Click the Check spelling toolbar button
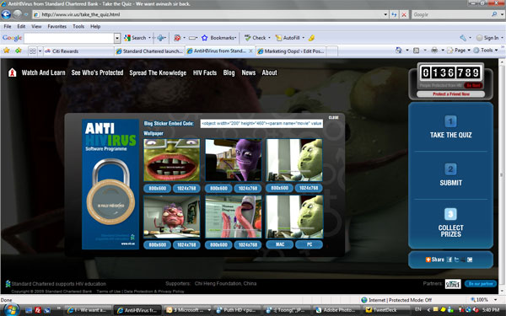 255,38
